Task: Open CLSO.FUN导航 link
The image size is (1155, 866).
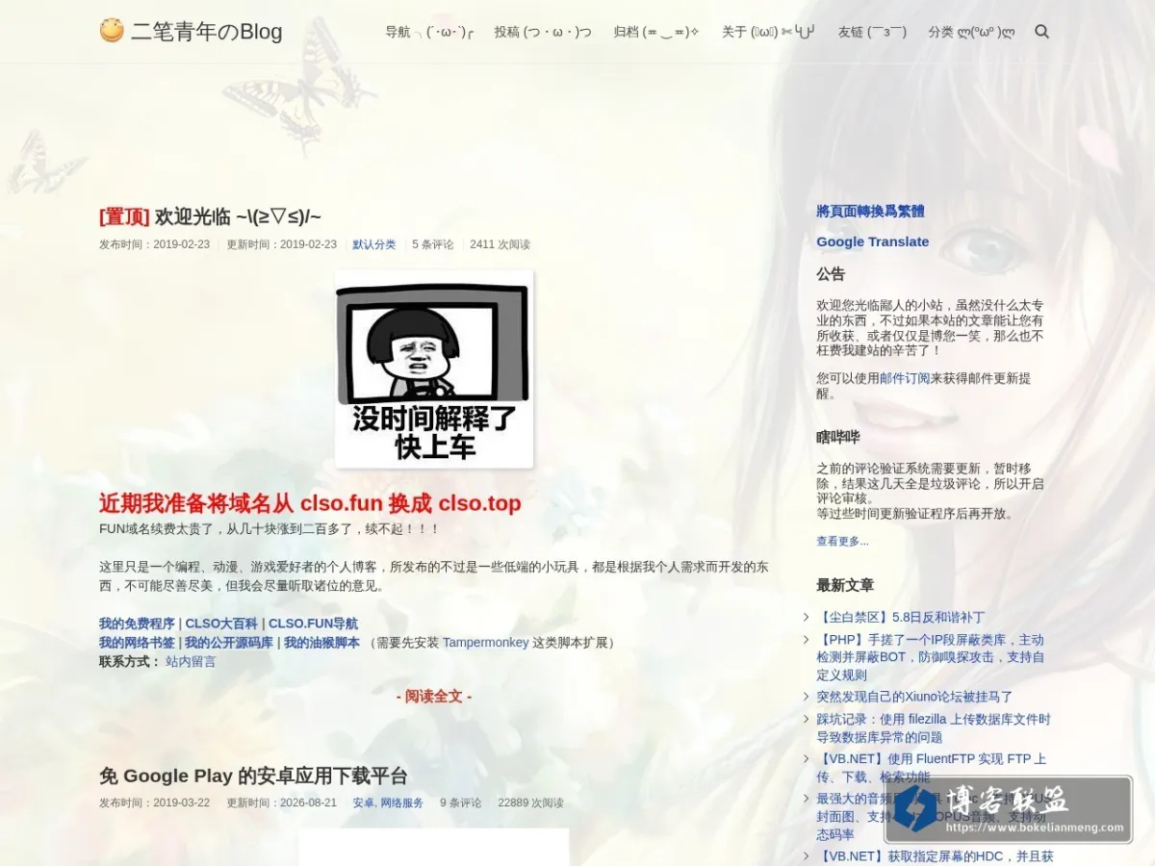Action: [x=313, y=624]
